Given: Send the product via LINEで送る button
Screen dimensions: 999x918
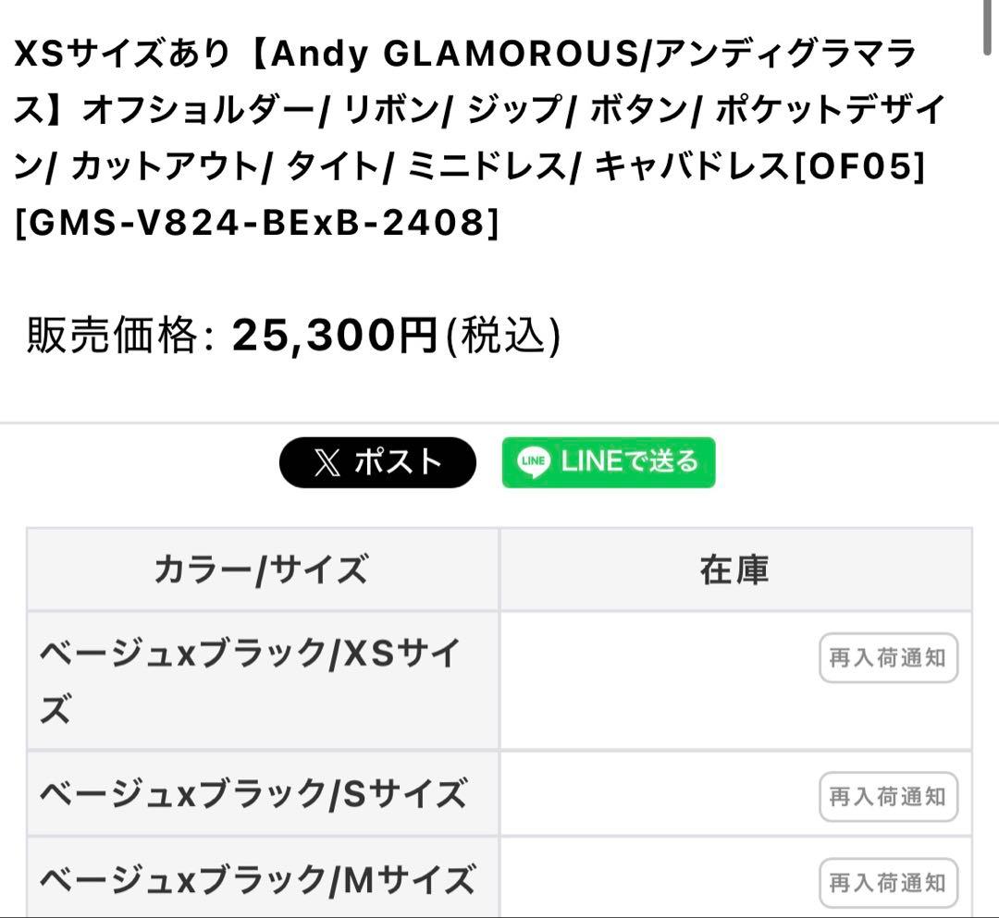Looking at the screenshot, I should click(x=609, y=462).
